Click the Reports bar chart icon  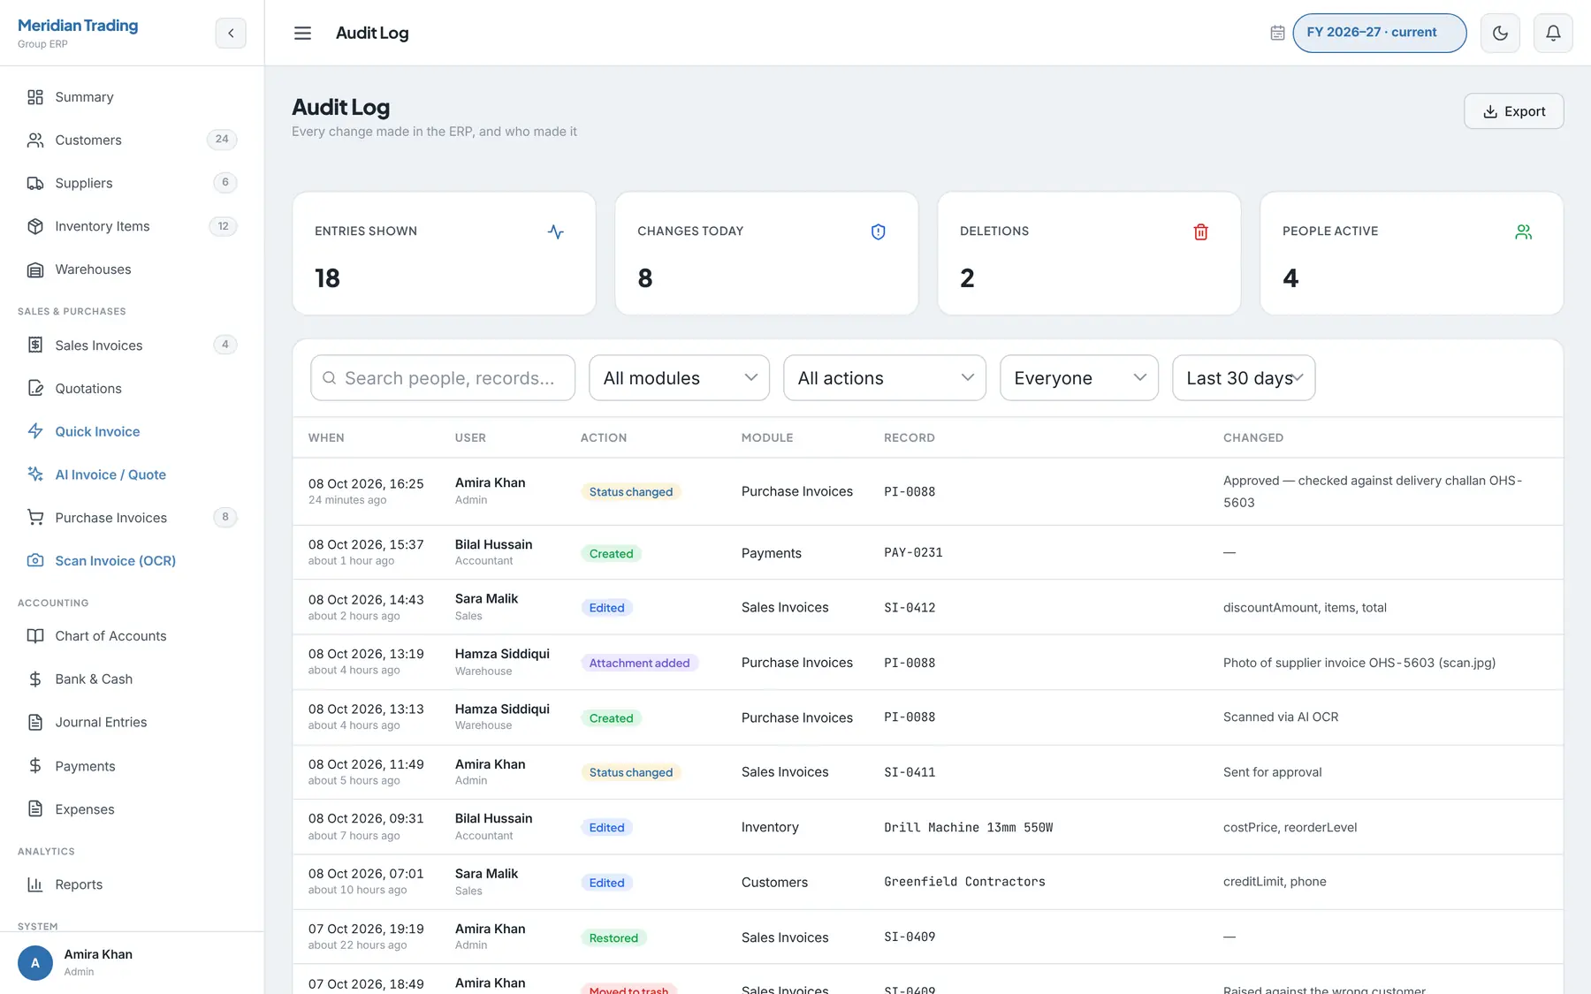(35, 884)
